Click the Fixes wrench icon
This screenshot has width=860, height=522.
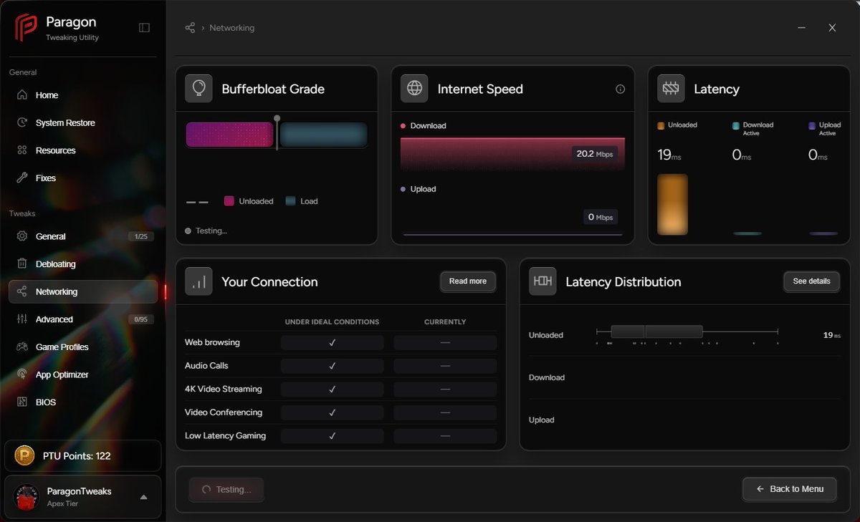22,178
